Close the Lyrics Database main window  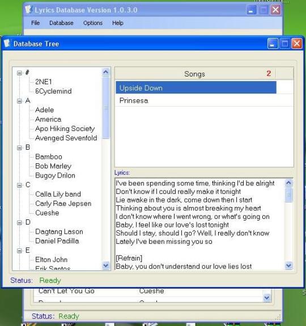coord(275,10)
